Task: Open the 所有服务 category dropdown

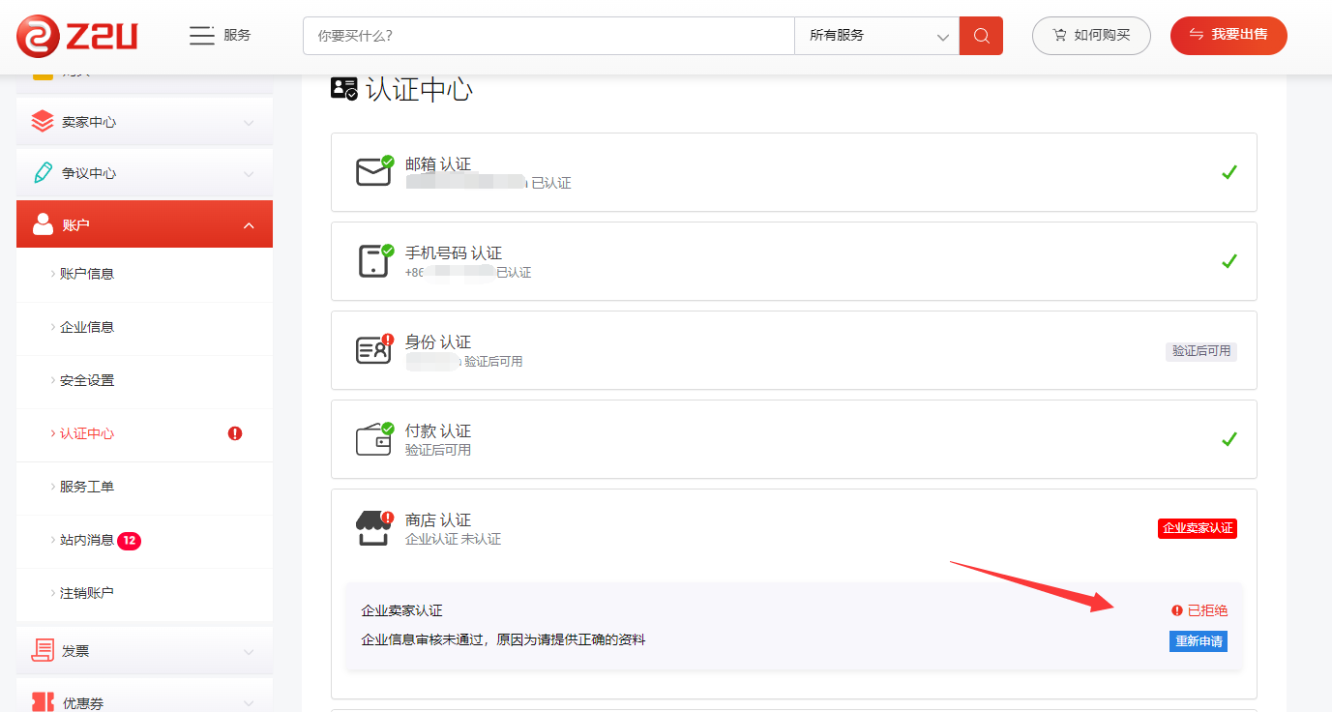Action: 876,36
